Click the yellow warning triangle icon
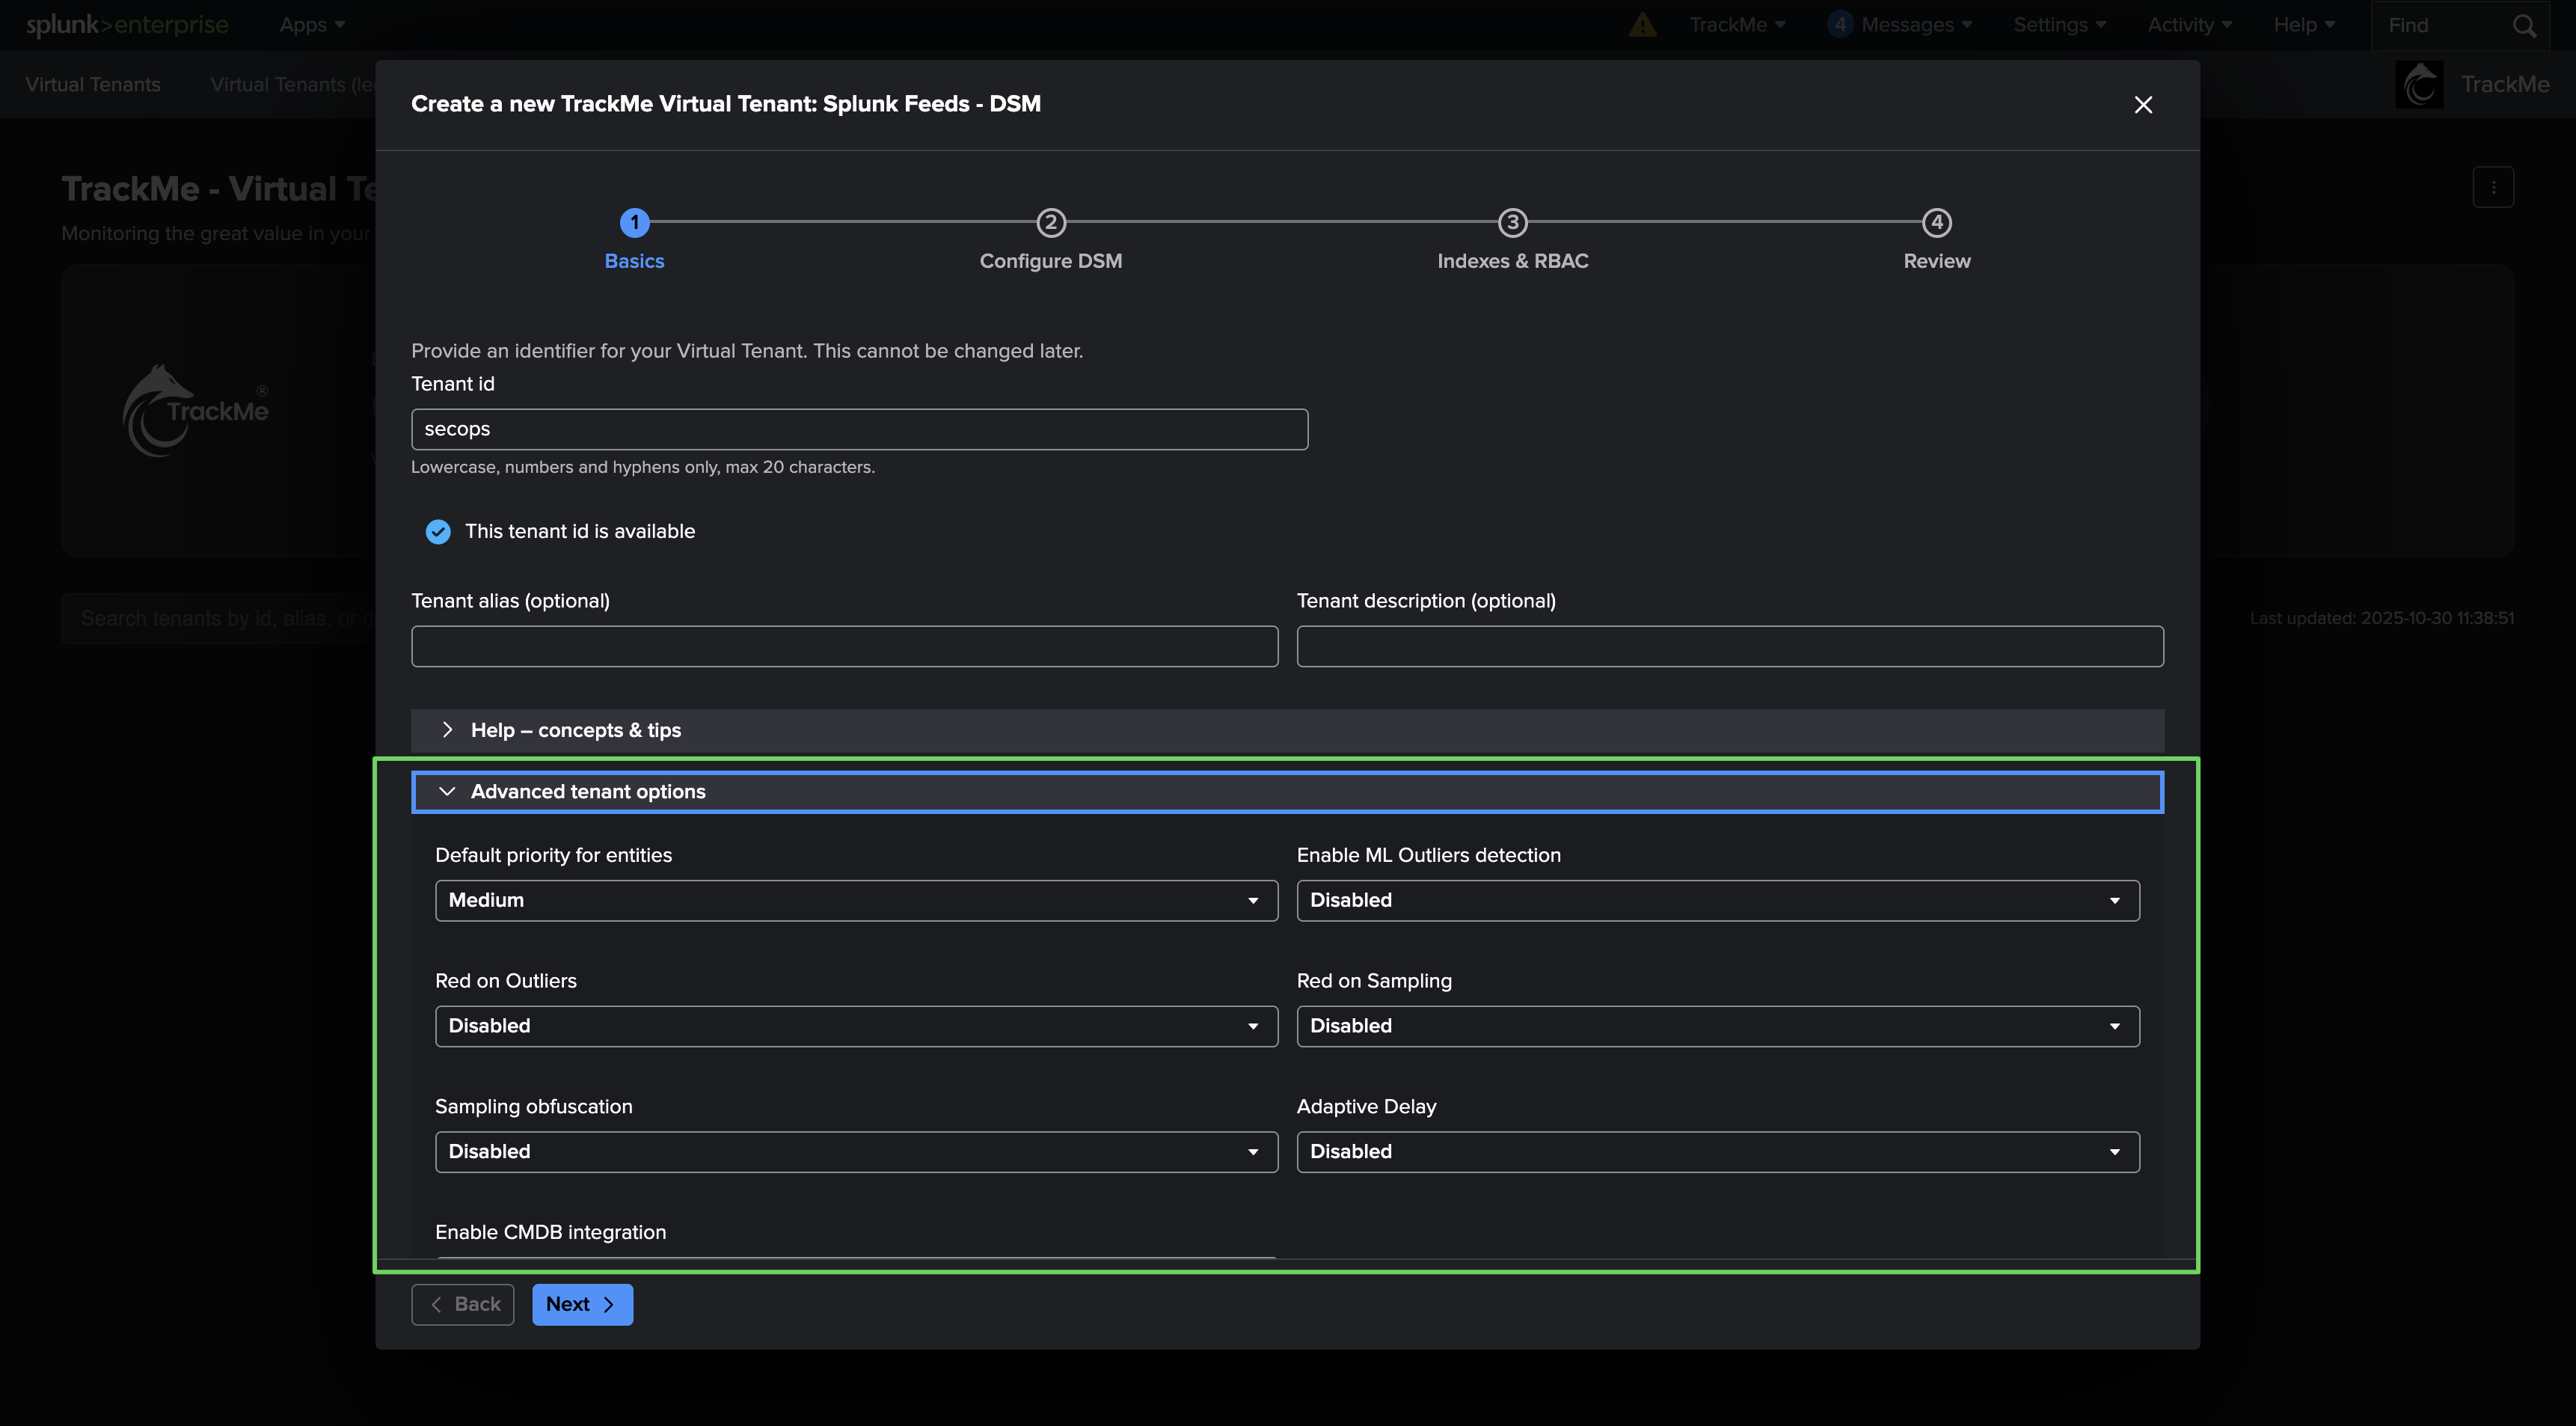This screenshot has height=1426, width=2576. 1642,25
